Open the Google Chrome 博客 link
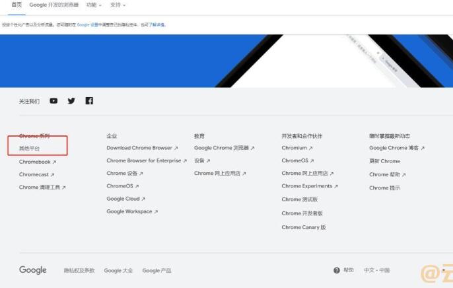This screenshot has height=288, width=453. pyautogui.click(x=397, y=147)
